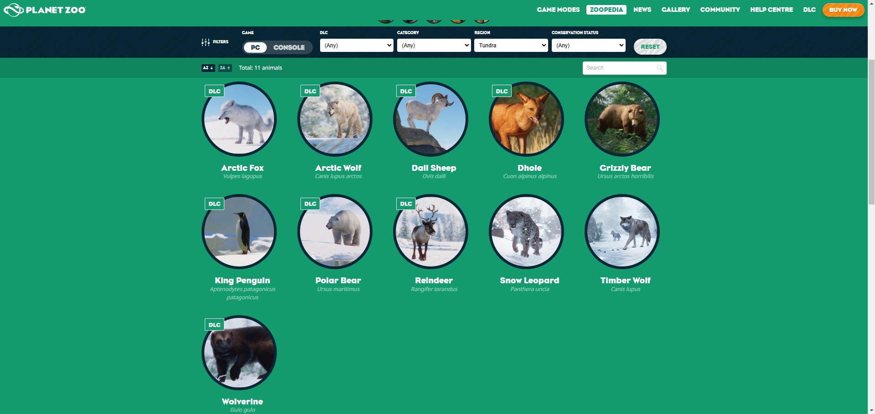The width and height of the screenshot is (875, 414).
Task: Go to Zoopedia tab
Action: tap(606, 10)
